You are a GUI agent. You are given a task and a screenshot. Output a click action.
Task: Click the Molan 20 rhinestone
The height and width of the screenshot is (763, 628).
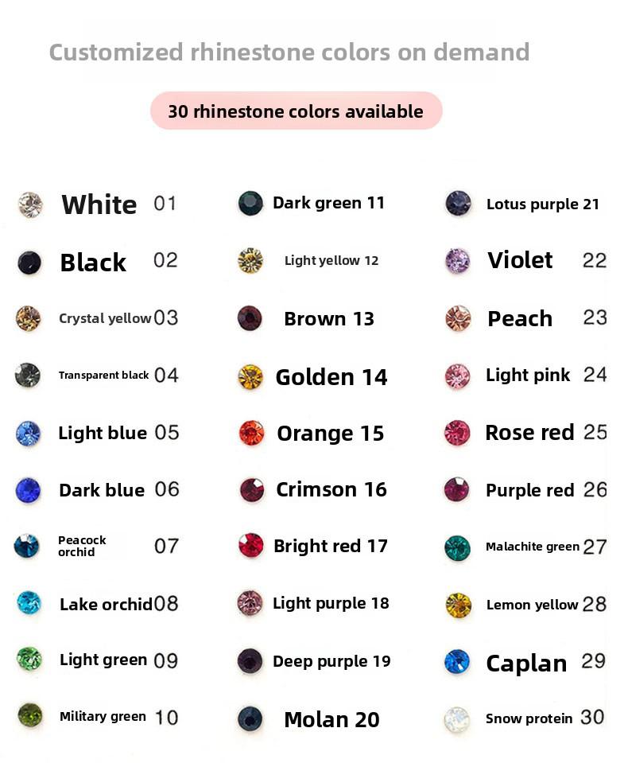pyautogui.click(x=250, y=718)
